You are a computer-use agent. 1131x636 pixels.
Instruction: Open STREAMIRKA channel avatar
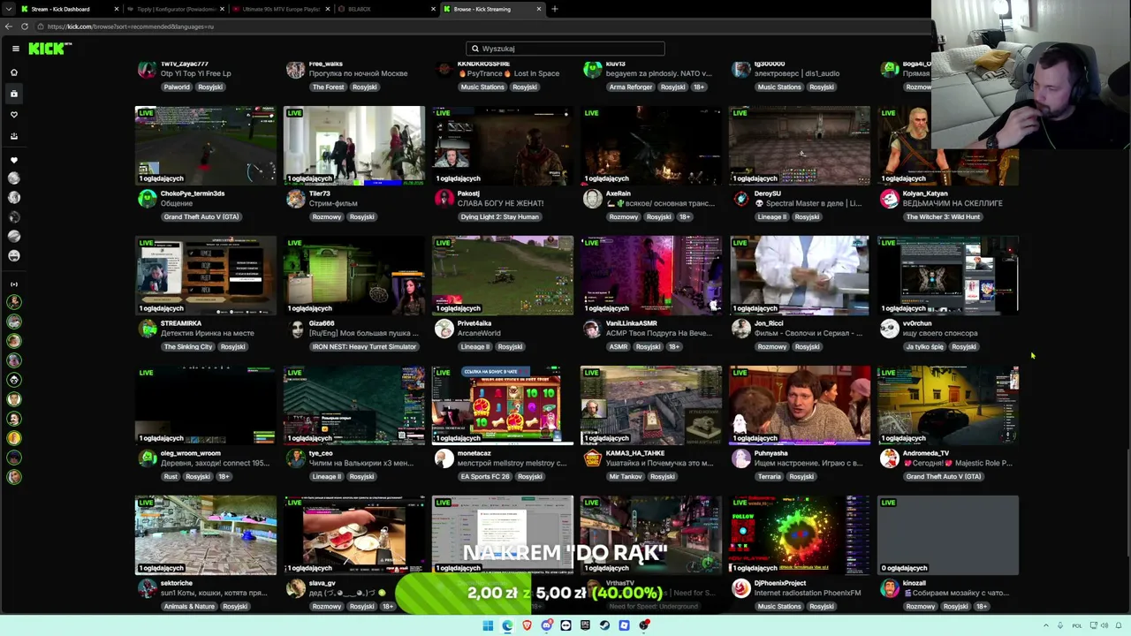148,329
